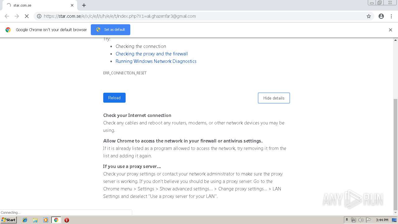
Task: Open the Windows Start menu
Action: 9,220
